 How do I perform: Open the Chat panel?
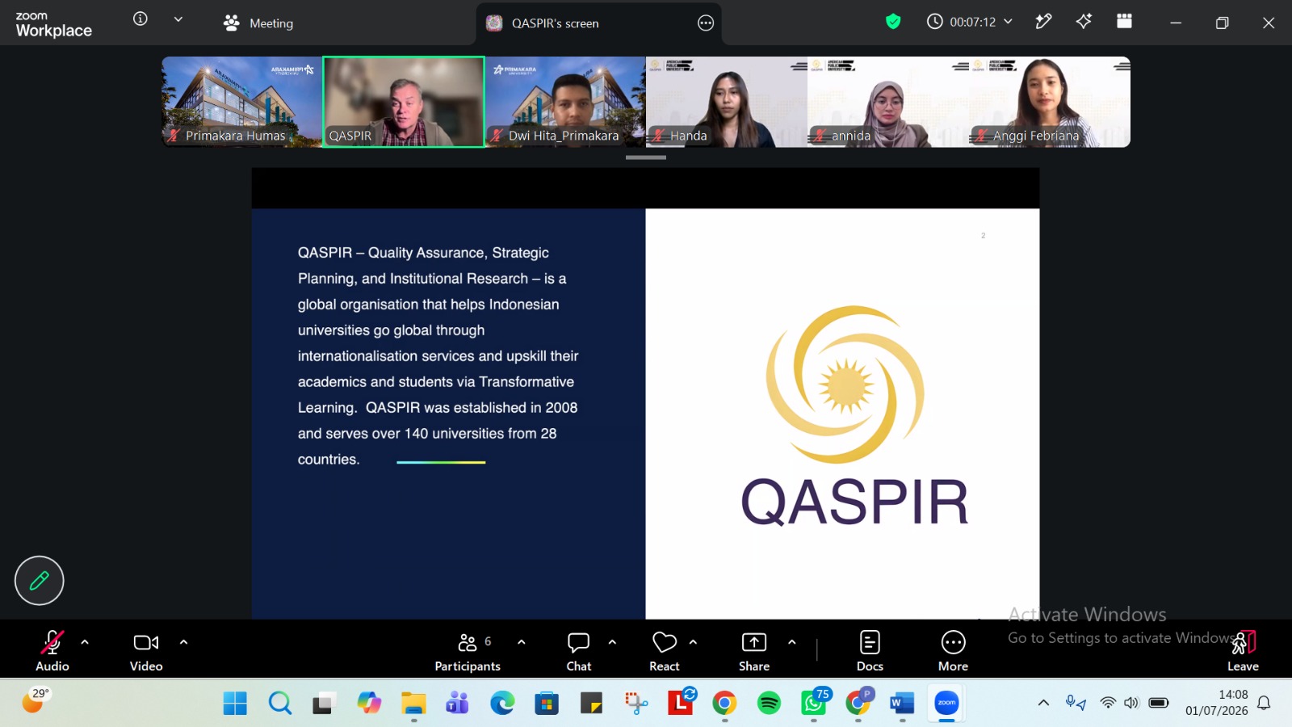tap(579, 650)
